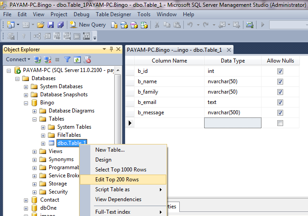Click the Redo arrow icon

205,25
